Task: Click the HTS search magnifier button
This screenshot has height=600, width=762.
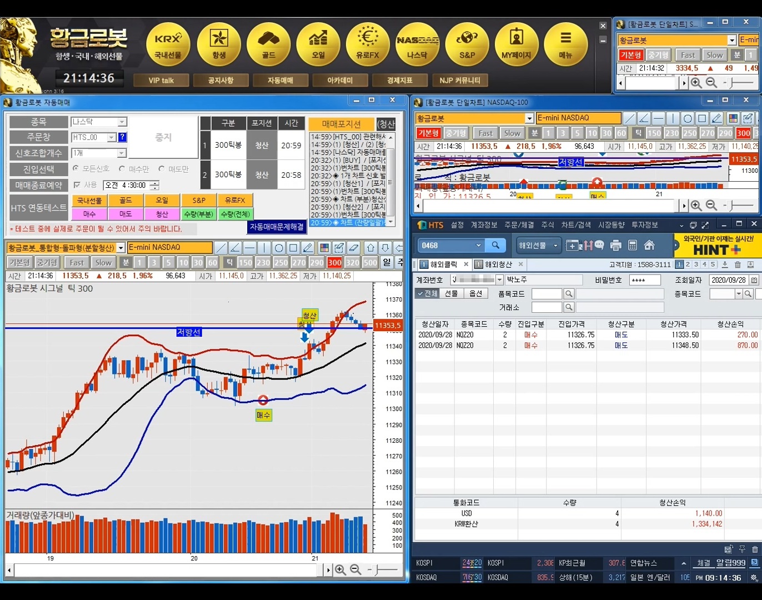Action: pyautogui.click(x=495, y=245)
